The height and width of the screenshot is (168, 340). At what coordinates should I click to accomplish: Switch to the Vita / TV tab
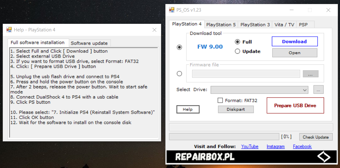pos(284,24)
